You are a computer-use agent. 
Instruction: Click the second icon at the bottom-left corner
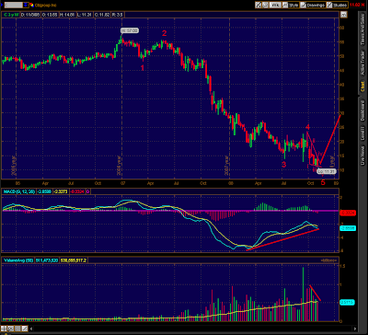click(x=11, y=329)
